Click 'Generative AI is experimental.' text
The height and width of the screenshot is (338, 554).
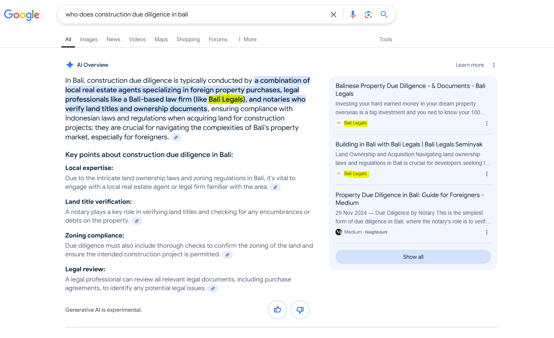[104, 310]
